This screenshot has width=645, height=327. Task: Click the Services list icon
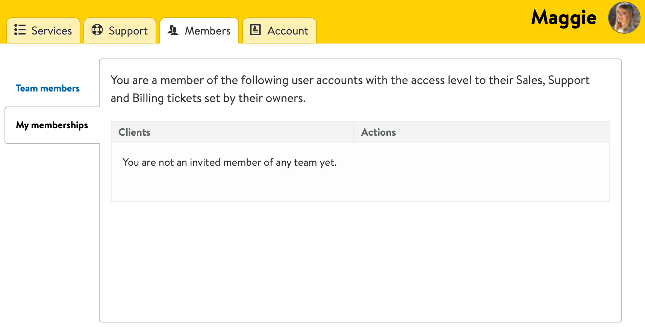tap(20, 30)
